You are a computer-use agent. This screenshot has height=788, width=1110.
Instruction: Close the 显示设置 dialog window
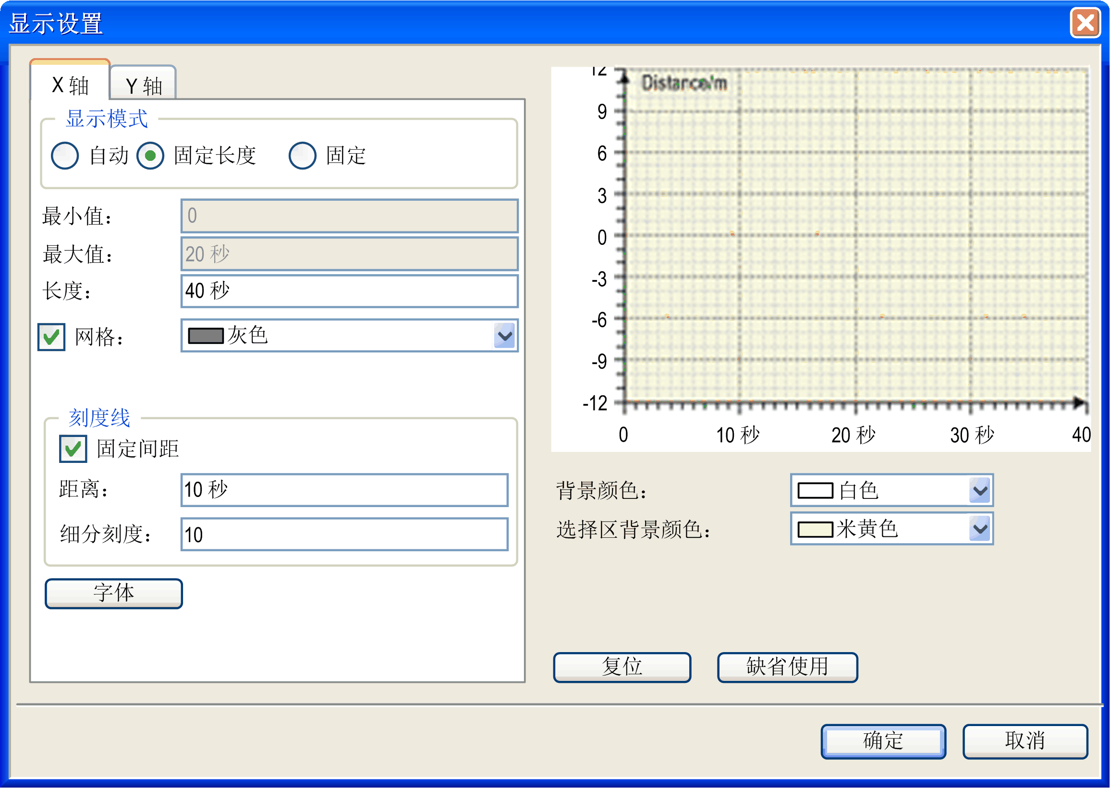tap(1085, 23)
